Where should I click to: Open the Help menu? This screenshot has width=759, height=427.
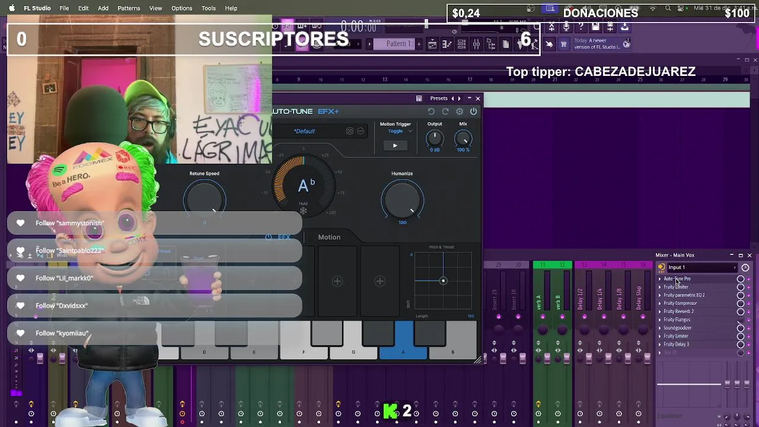(x=231, y=8)
